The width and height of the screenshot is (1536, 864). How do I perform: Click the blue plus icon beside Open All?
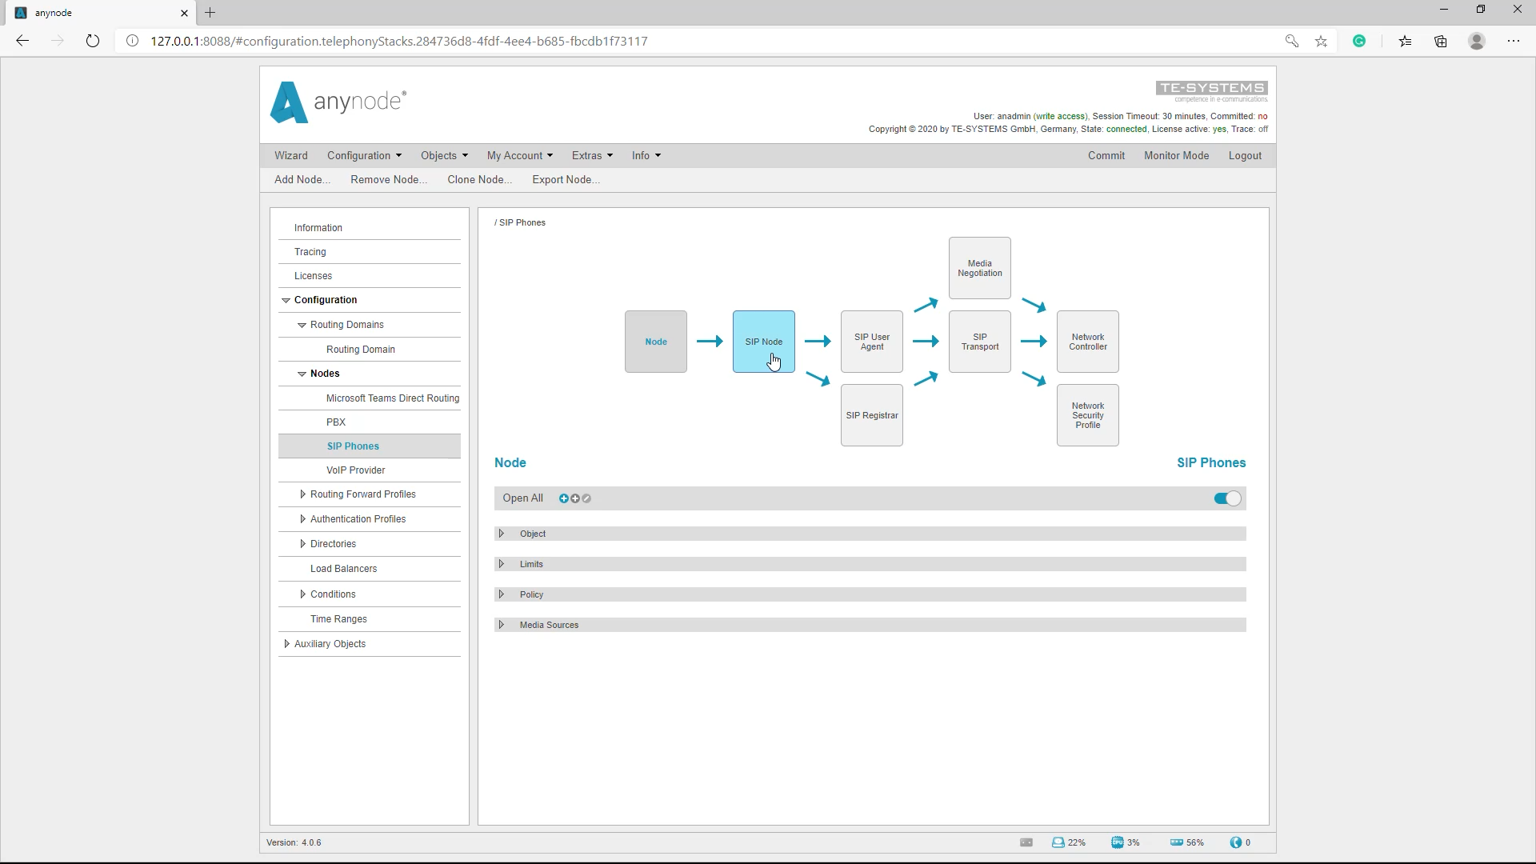(563, 498)
